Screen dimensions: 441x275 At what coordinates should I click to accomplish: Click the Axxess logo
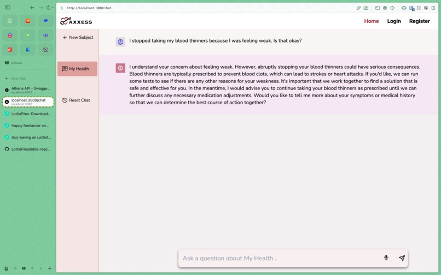(x=76, y=21)
